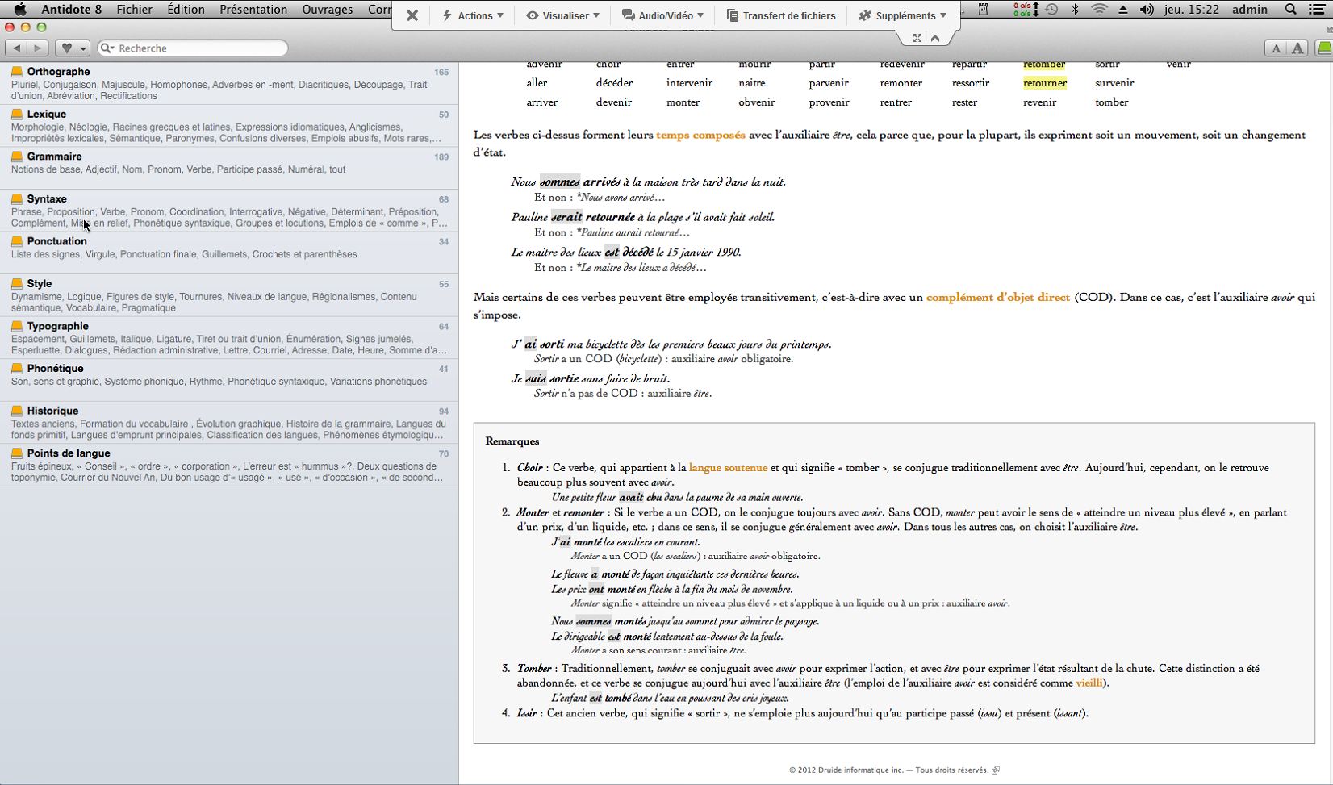Image resolution: width=1333 pixels, height=785 pixels.
Task: Select the Phonétique guide category
Action: click(x=229, y=380)
